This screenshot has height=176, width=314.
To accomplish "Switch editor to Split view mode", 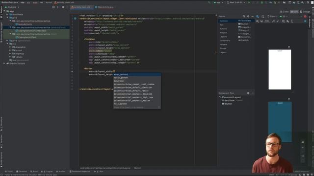I will click(294, 12).
